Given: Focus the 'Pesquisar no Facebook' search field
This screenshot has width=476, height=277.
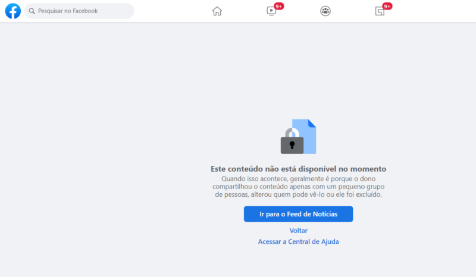Looking at the screenshot, I should click(x=83, y=11).
